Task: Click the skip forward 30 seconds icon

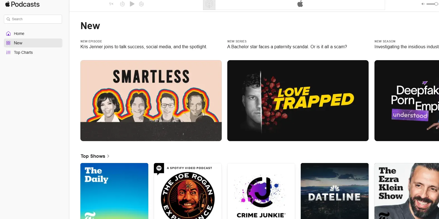Action: click(141, 4)
